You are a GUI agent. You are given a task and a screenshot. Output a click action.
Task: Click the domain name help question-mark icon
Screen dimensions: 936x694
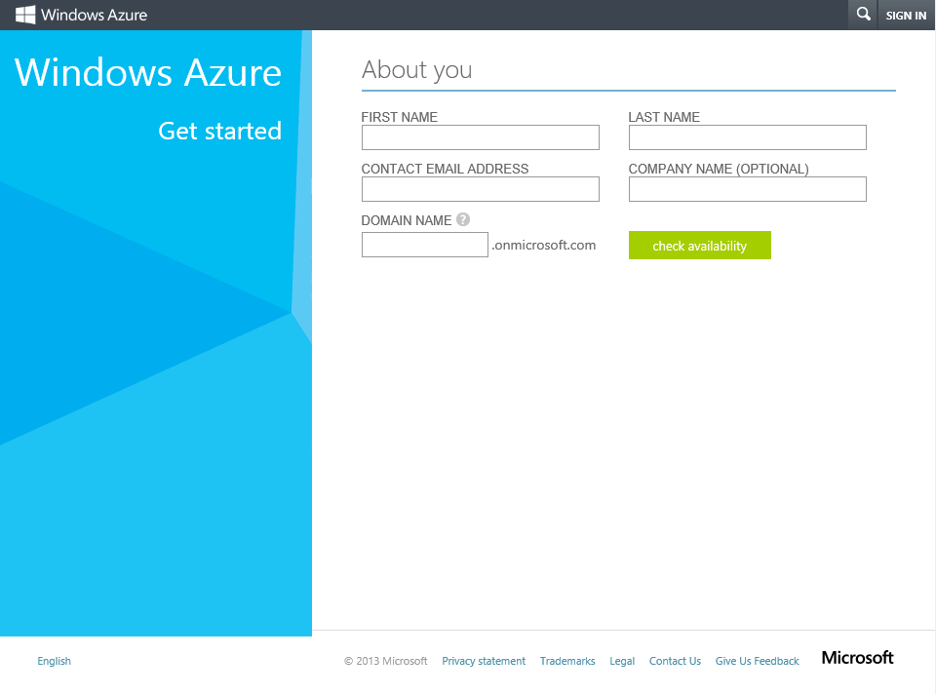coord(463,220)
